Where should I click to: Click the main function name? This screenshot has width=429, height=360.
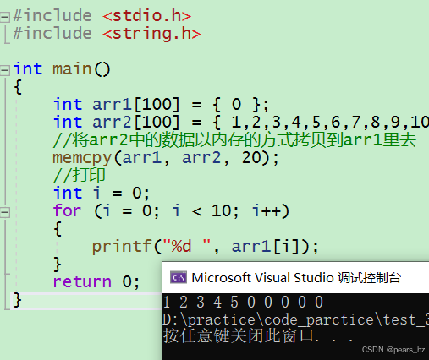(72, 69)
